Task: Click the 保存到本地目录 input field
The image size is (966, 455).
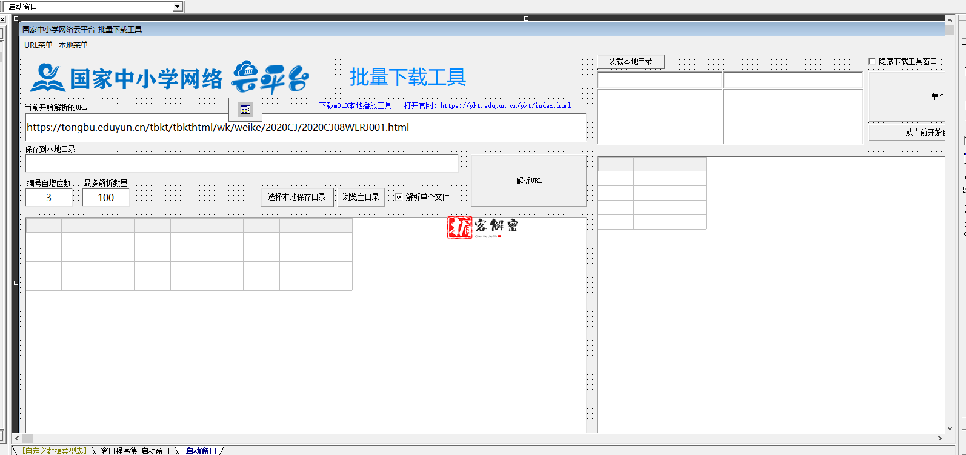Action: (242, 164)
